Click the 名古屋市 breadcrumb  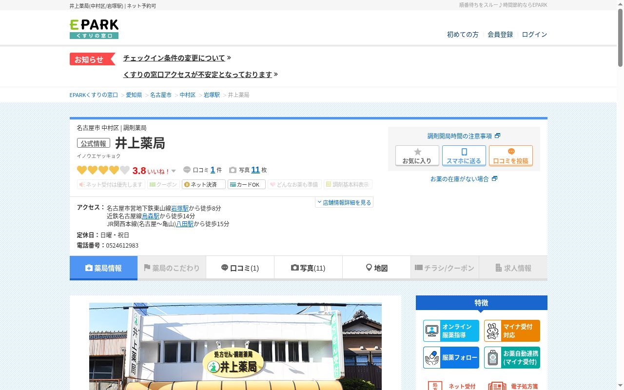tap(161, 95)
